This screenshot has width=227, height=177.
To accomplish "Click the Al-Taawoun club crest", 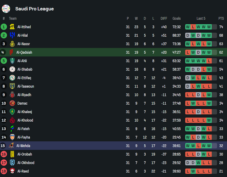I will 12,86.
